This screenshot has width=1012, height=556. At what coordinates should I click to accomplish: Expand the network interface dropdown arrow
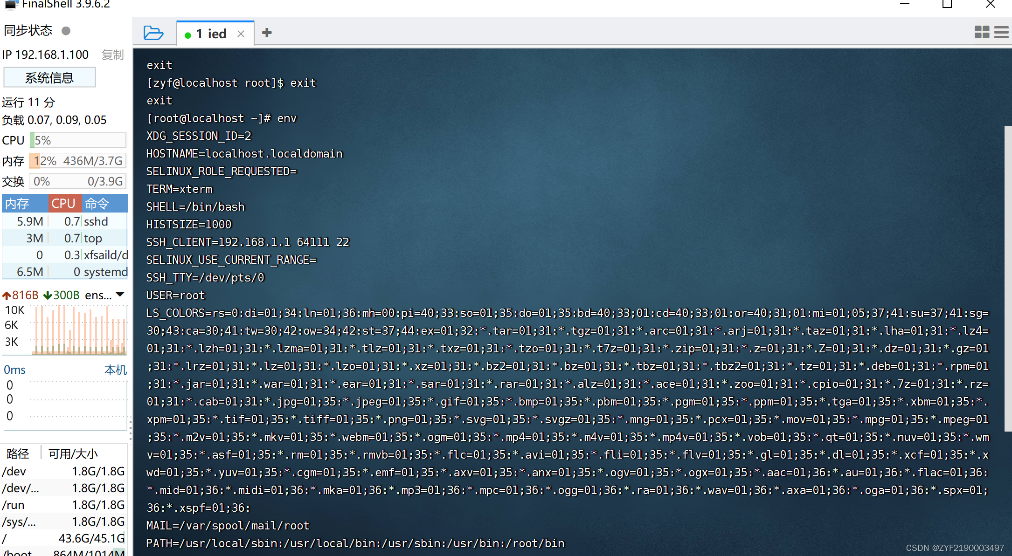pyautogui.click(x=120, y=295)
